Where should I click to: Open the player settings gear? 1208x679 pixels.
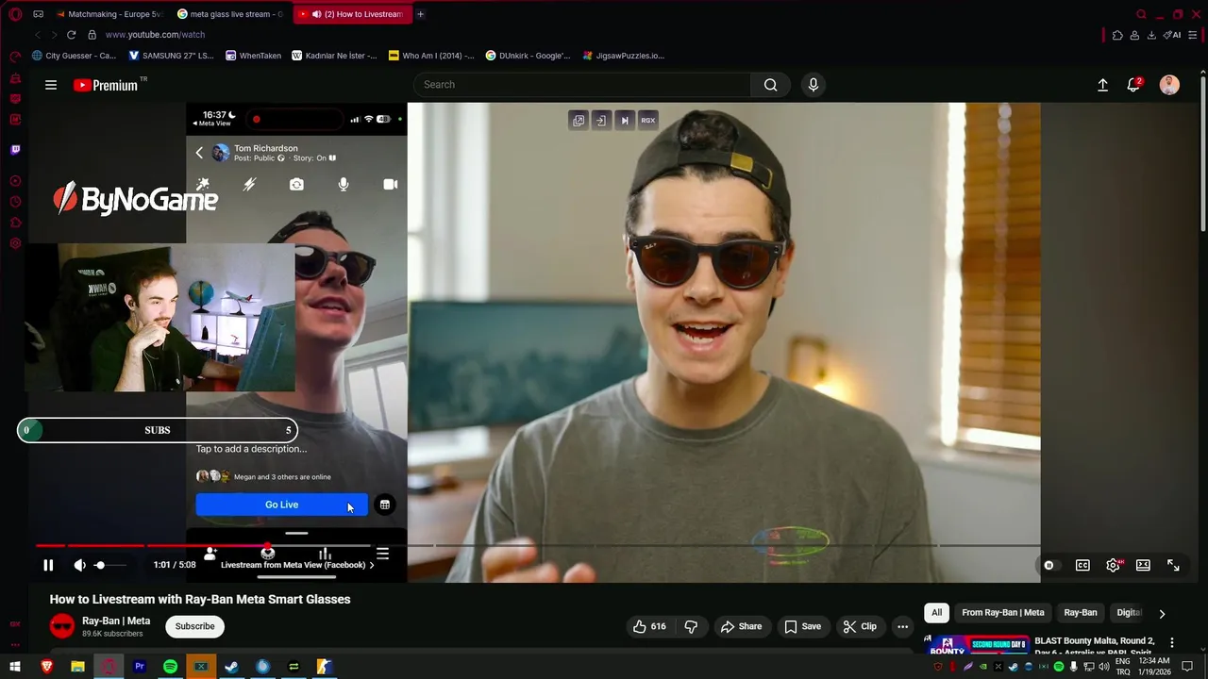tap(1113, 565)
